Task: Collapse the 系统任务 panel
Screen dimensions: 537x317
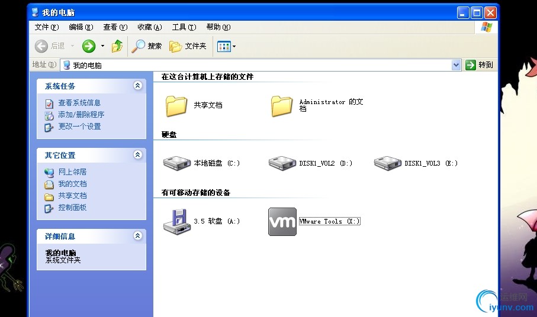Action: 138,86
